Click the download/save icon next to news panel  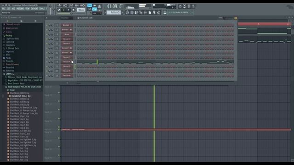pos(165,12)
